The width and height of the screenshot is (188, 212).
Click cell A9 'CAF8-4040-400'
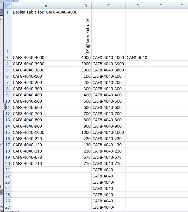[x=46, y=95]
